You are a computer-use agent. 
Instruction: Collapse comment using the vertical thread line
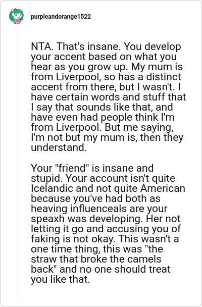click(x=17, y=162)
